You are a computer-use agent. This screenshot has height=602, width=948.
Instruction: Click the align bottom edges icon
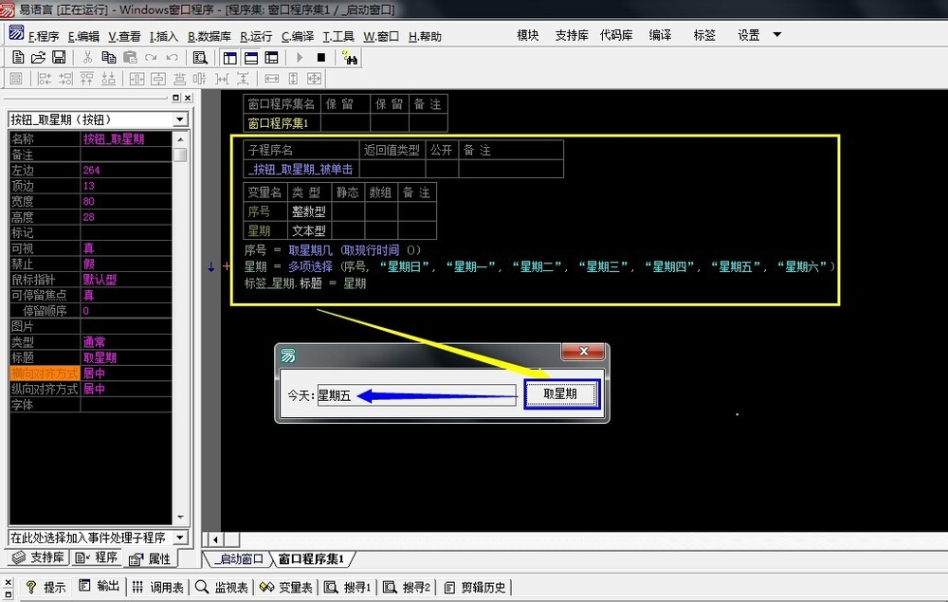108,79
